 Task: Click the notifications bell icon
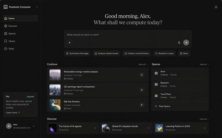(x=216, y=7)
